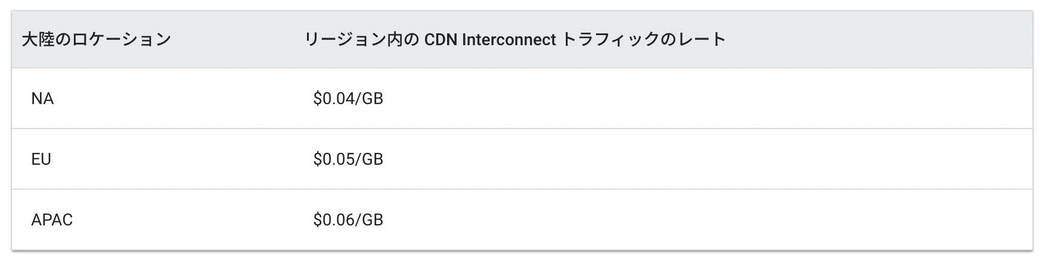This screenshot has width=1054, height=270.
Task: Select the $0.05/GB rate cell
Action: 348,159
